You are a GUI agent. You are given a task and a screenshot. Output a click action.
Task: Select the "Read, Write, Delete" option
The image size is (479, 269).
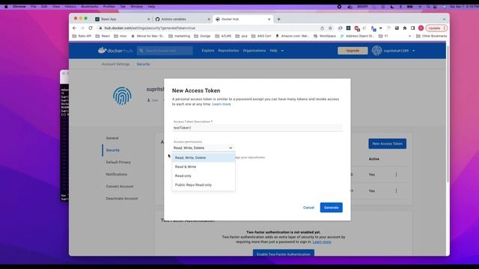pyautogui.click(x=204, y=158)
